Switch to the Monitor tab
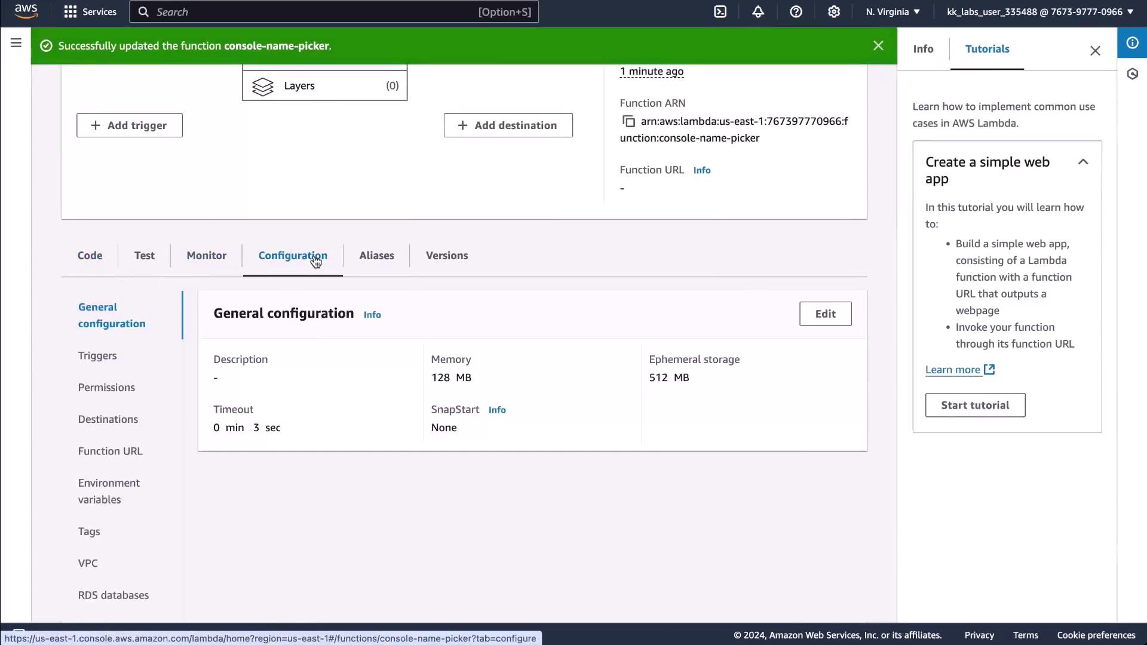This screenshot has height=645, width=1147. [x=206, y=256]
